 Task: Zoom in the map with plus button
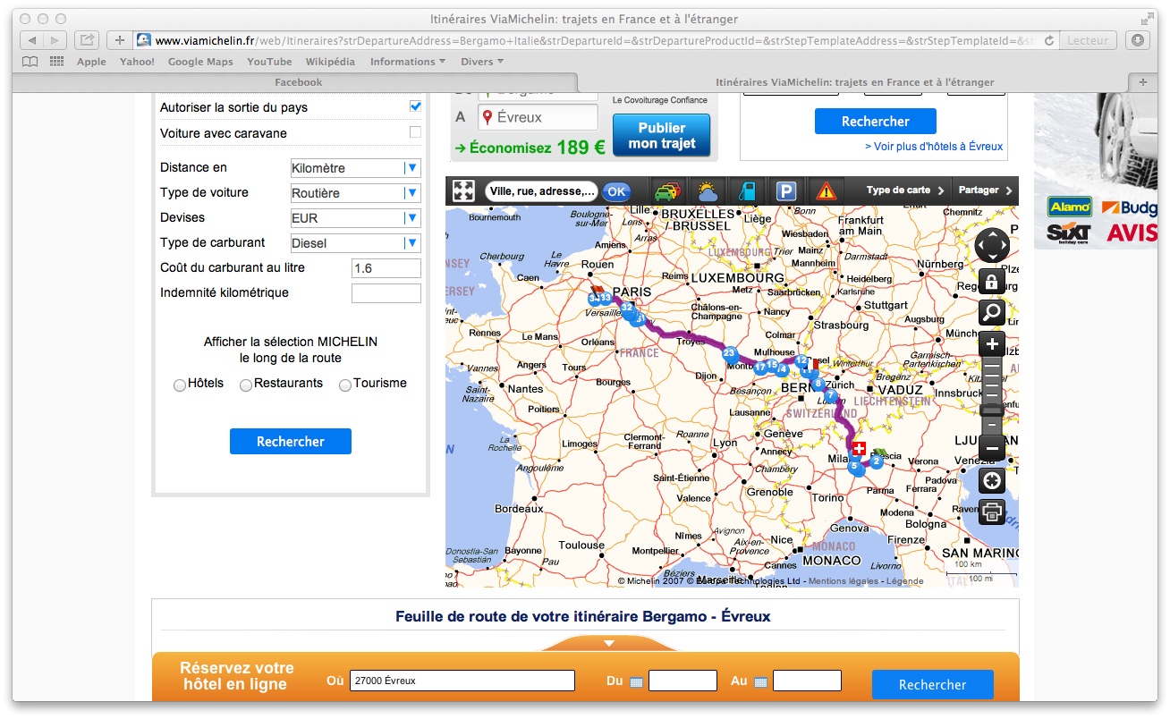coord(991,344)
